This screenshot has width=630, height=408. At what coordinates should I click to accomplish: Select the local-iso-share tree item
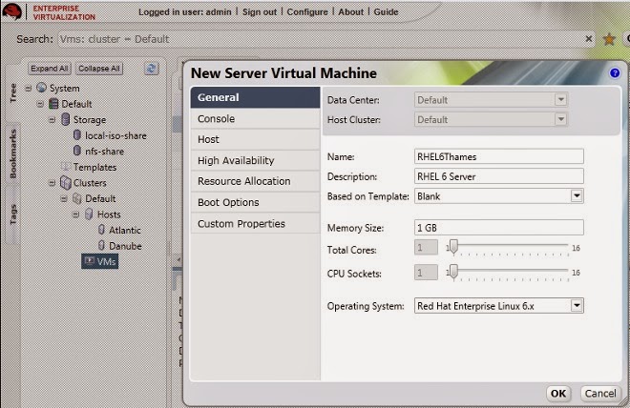point(115,135)
